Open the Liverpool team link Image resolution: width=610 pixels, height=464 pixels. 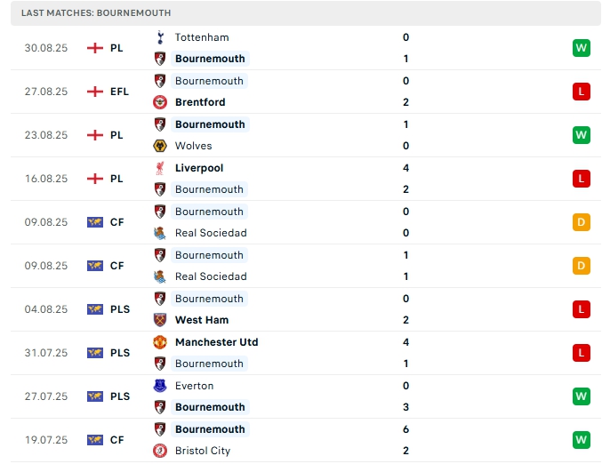199,168
